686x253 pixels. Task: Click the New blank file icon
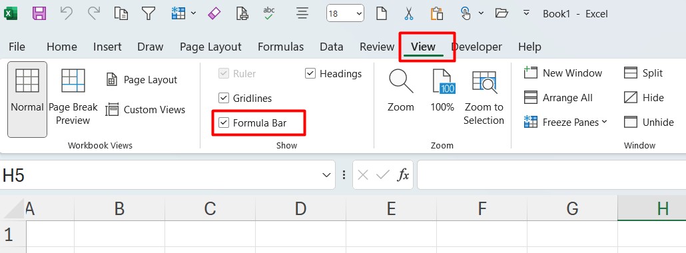pos(382,13)
